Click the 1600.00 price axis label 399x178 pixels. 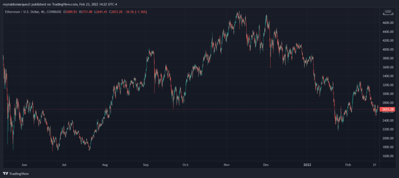point(388,156)
